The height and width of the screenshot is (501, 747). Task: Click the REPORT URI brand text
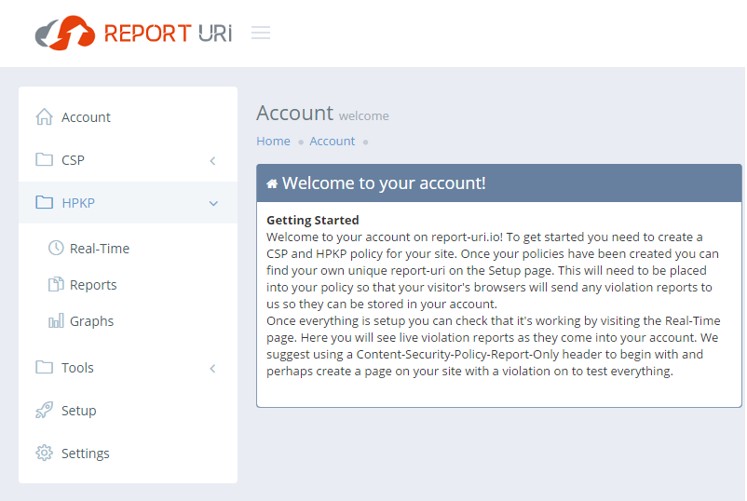click(x=169, y=34)
